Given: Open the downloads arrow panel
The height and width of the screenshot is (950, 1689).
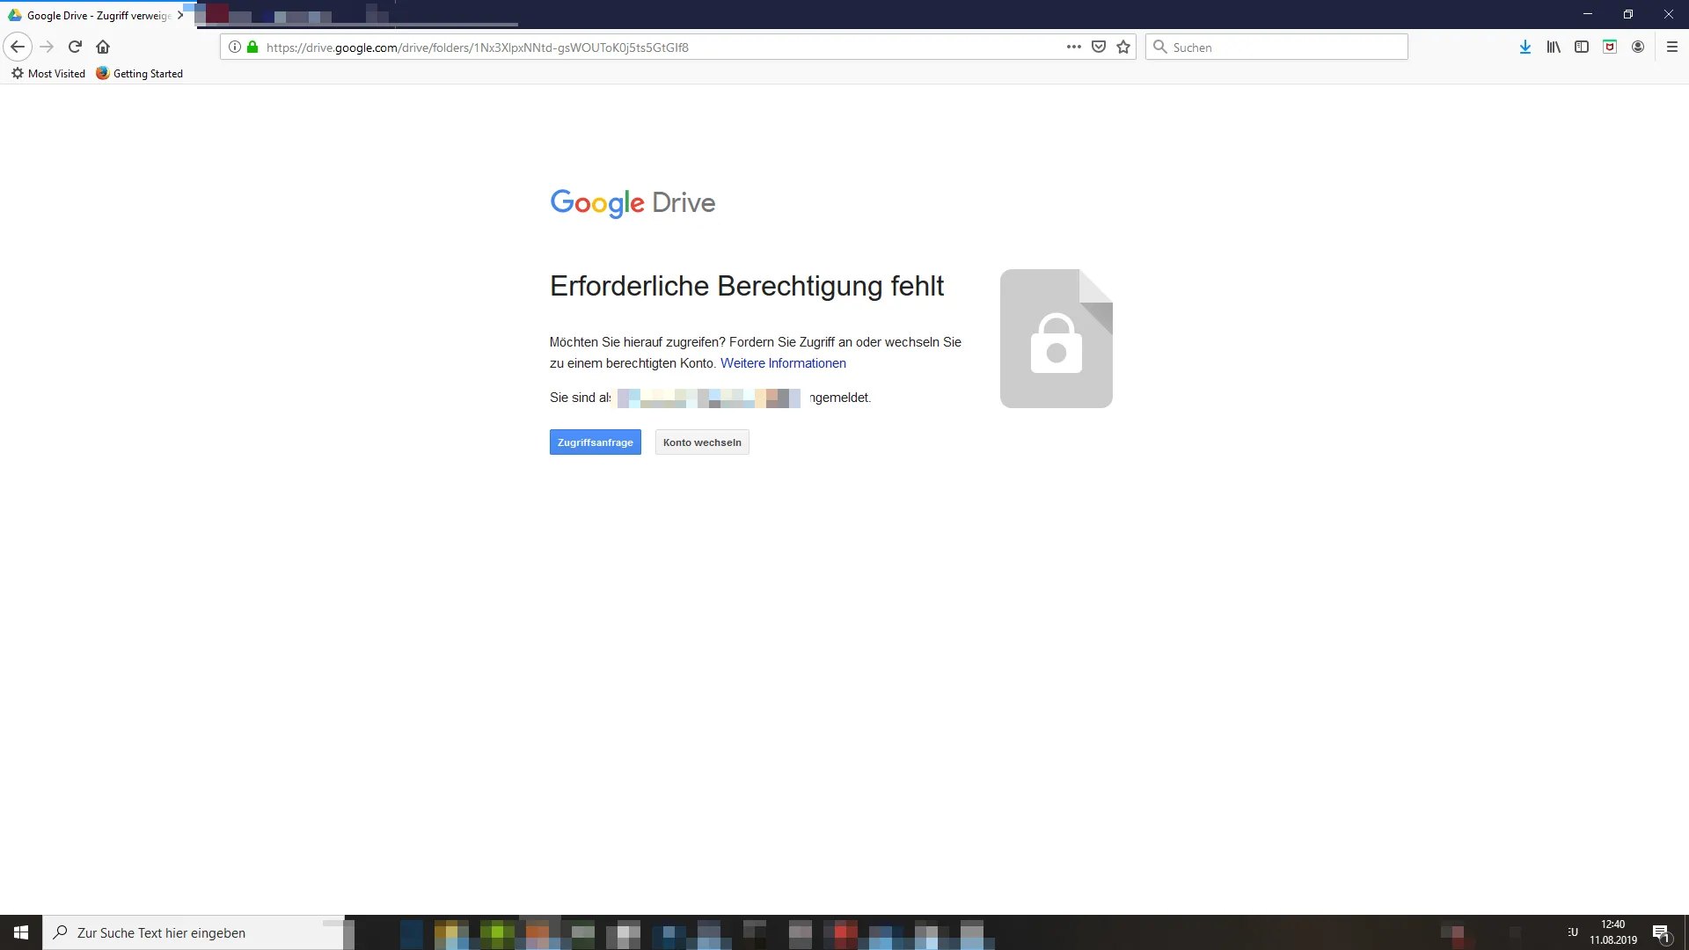Looking at the screenshot, I should click(1524, 47).
